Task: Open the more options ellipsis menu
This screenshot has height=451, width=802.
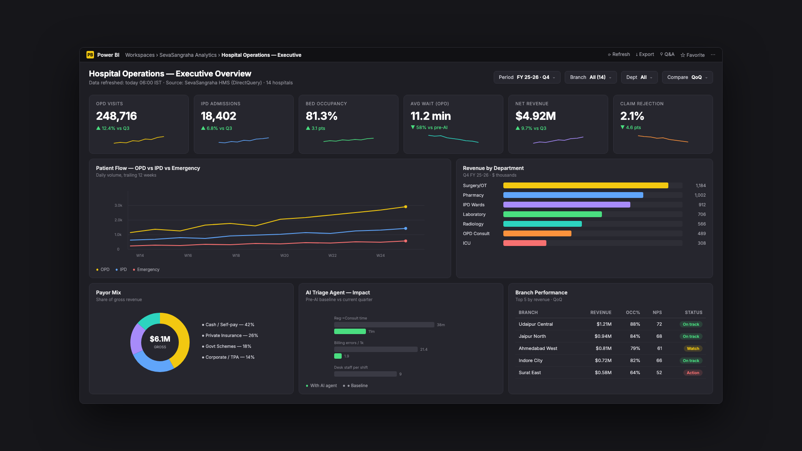Action: pyautogui.click(x=713, y=55)
